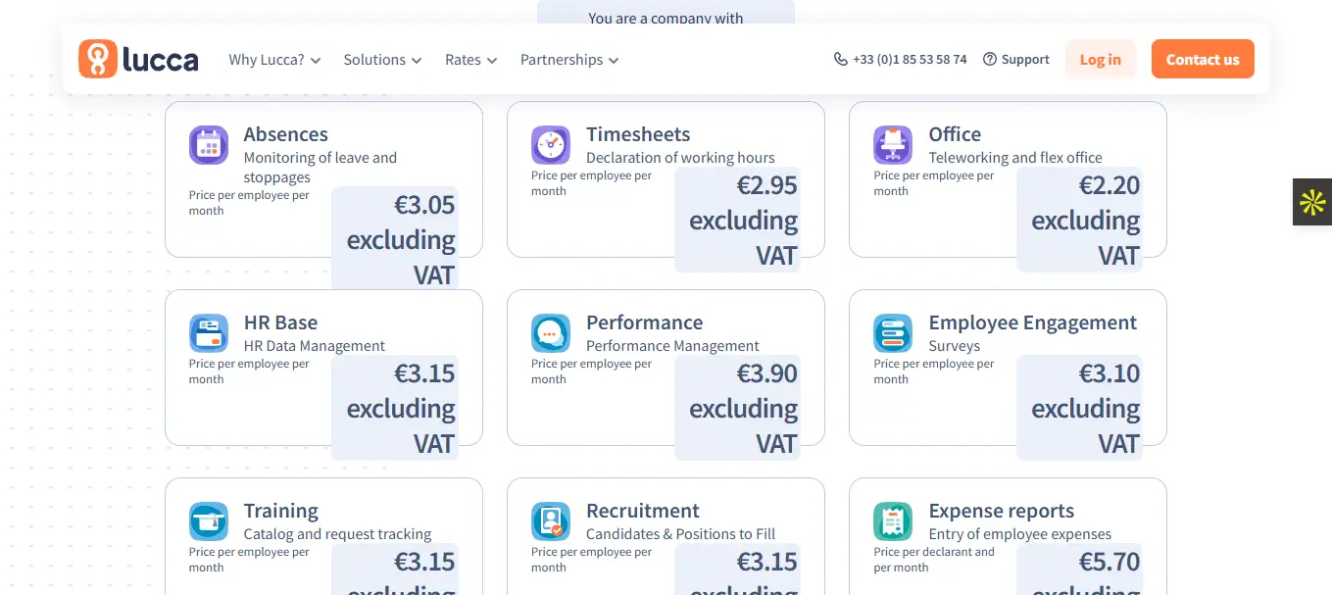The height and width of the screenshot is (595, 1332).
Task: Expand the Why Lucca? menu
Action: [274, 60]
